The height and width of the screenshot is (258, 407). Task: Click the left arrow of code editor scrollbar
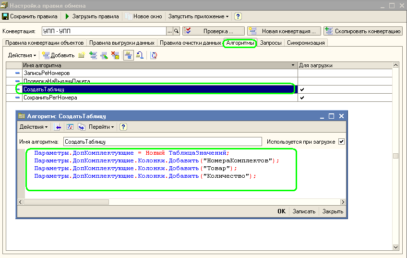pyautogui.click(x=21, y=202)
